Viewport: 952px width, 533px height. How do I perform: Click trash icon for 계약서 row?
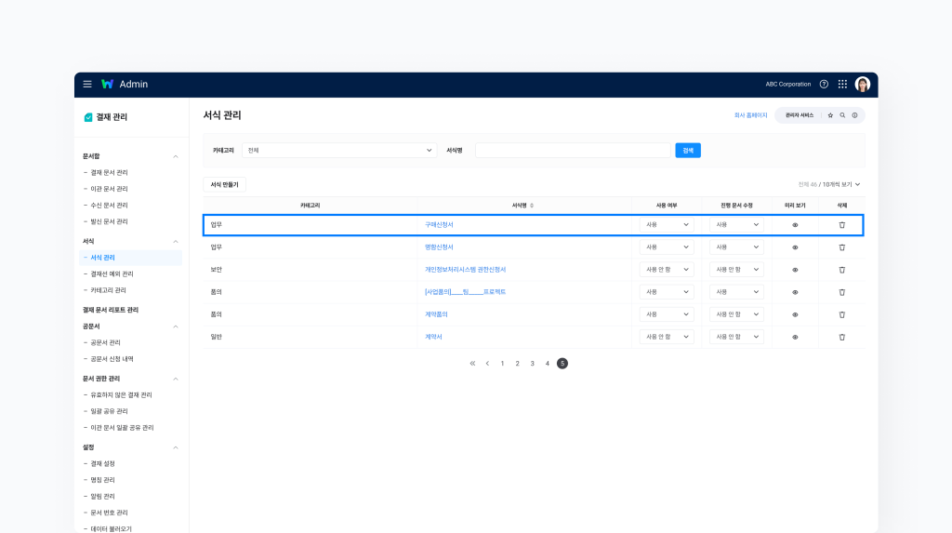click(842, 337)
